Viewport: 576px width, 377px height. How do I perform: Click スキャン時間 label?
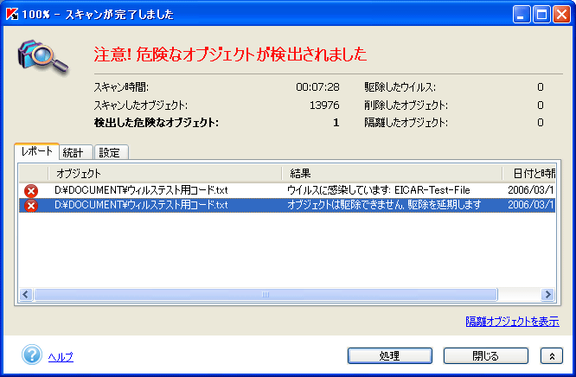pos(121,87)
